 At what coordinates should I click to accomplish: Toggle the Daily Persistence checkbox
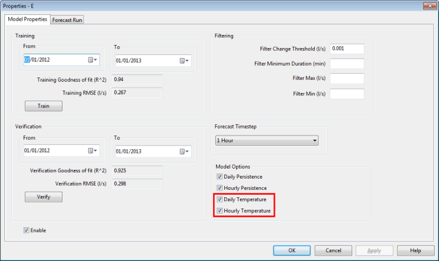[x=220, y=177]
